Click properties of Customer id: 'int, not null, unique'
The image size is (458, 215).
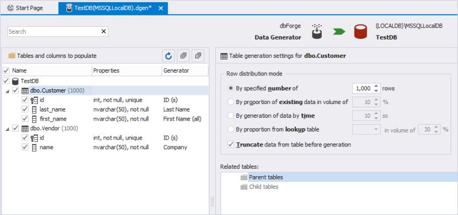click(x=118, y=100)
